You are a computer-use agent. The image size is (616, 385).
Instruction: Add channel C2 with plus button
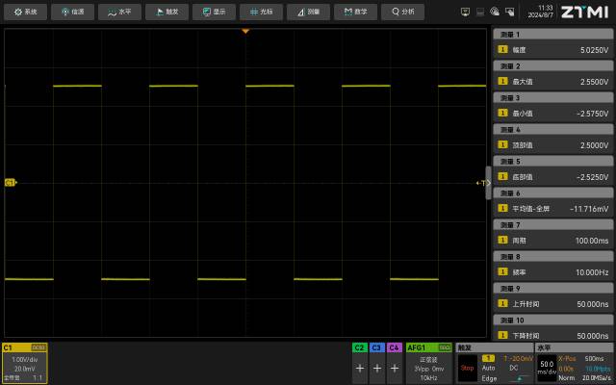pyautogui.click(x=359, y=368)
